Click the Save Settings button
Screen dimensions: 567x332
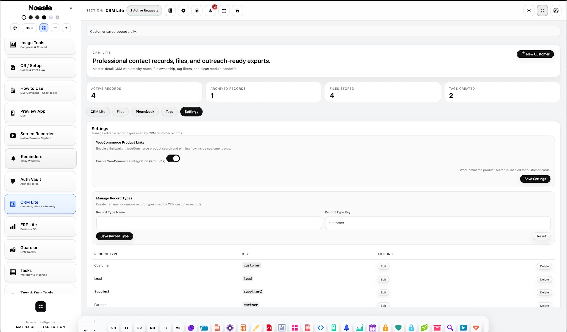tap(535, 179)
